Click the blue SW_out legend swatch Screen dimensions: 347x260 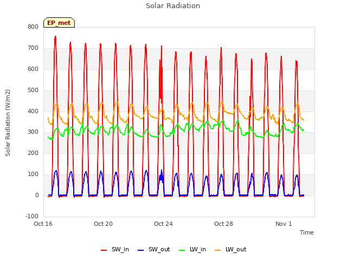click(141, 250)
